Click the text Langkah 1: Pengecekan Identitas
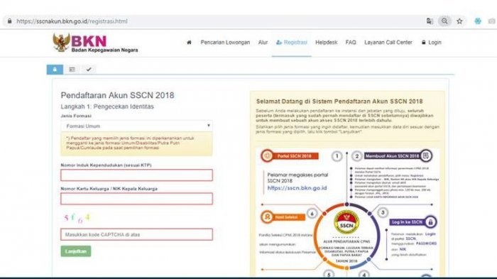The image size is (497, 279). (x=107, y=106)
